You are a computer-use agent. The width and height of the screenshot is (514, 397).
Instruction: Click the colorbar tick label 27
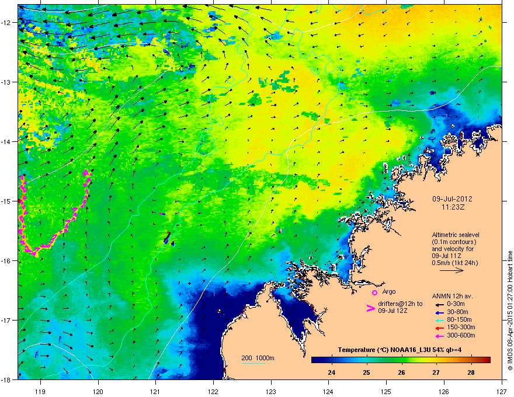coord(436,372)
